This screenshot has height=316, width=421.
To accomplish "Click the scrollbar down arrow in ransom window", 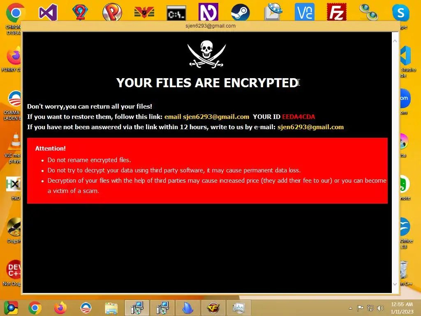I will click(395, 284).
